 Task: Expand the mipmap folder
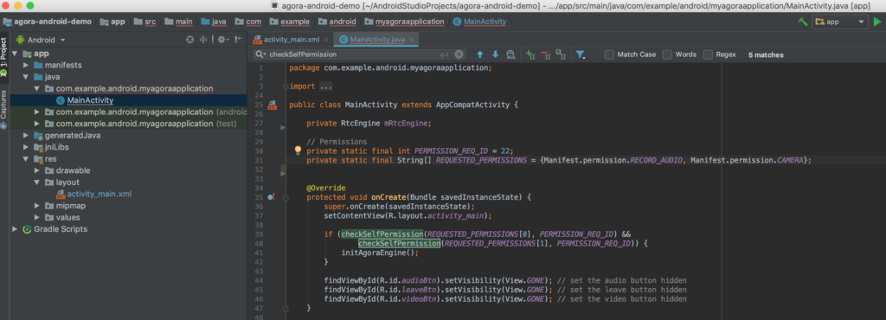point(36,206)
